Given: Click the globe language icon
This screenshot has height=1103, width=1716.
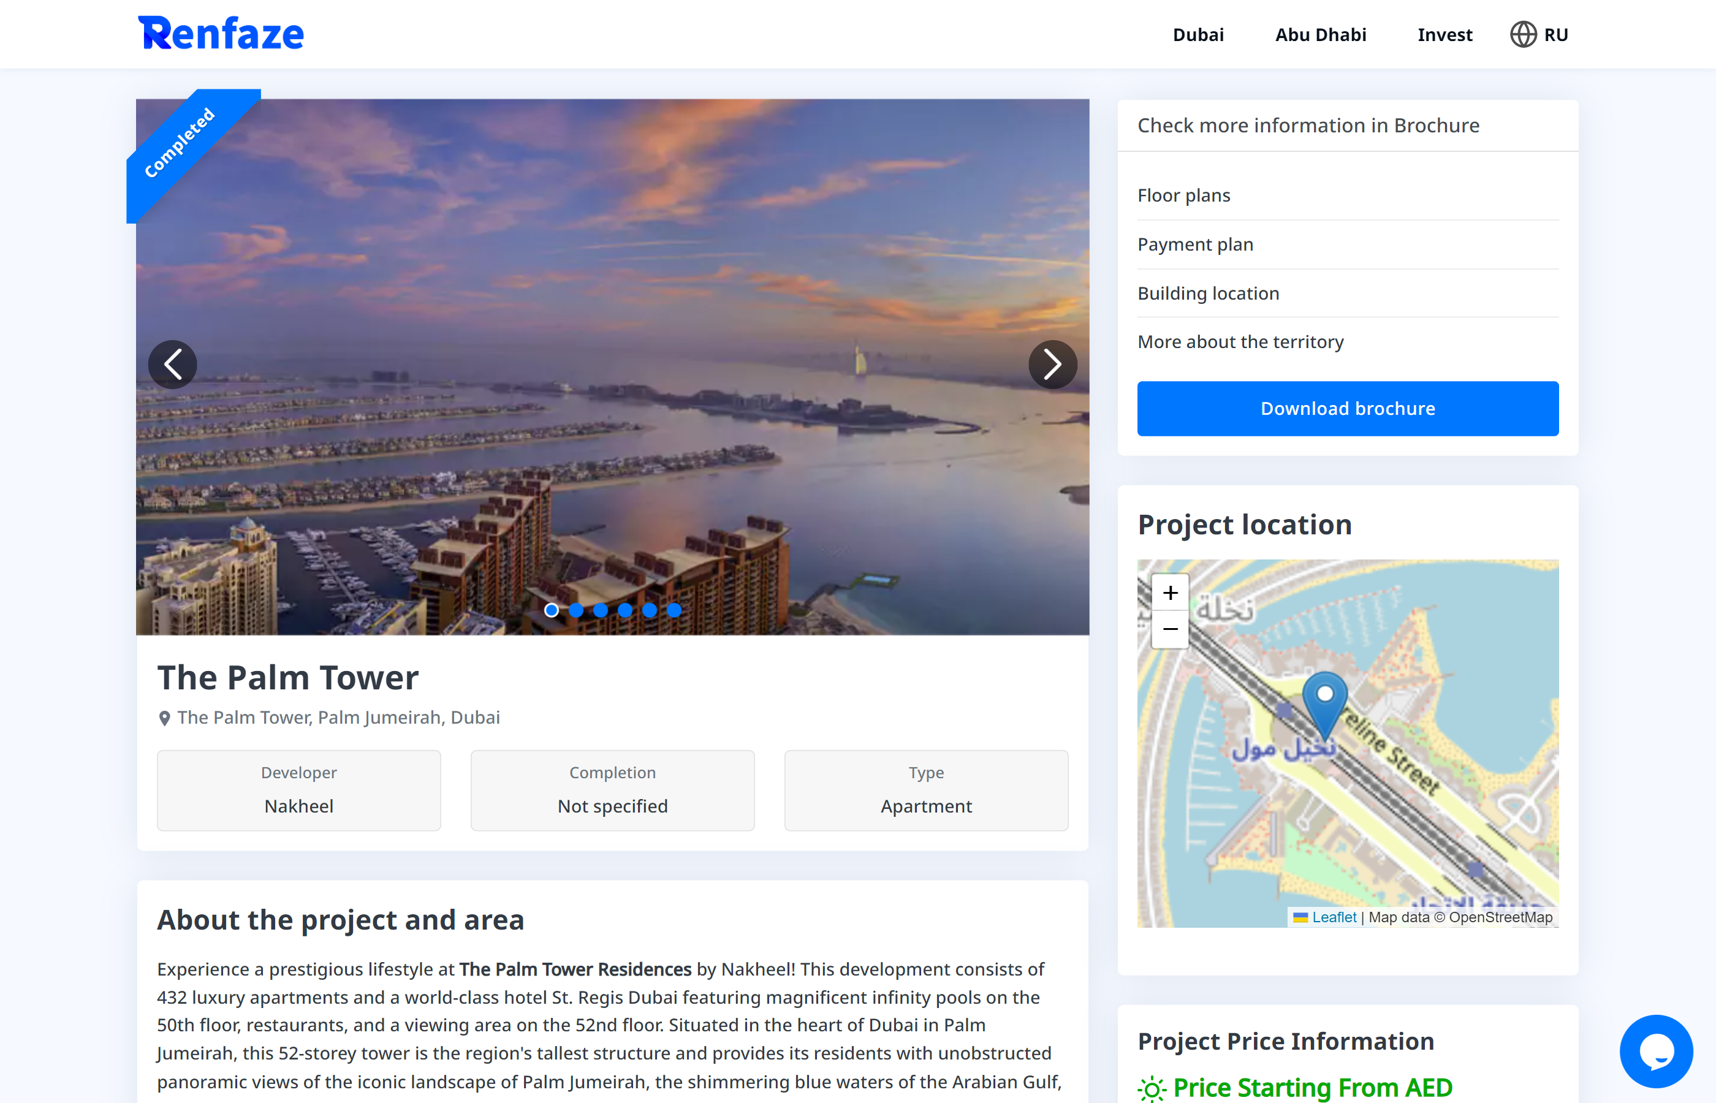Looking at the screenshot, I should [1522, 34].
